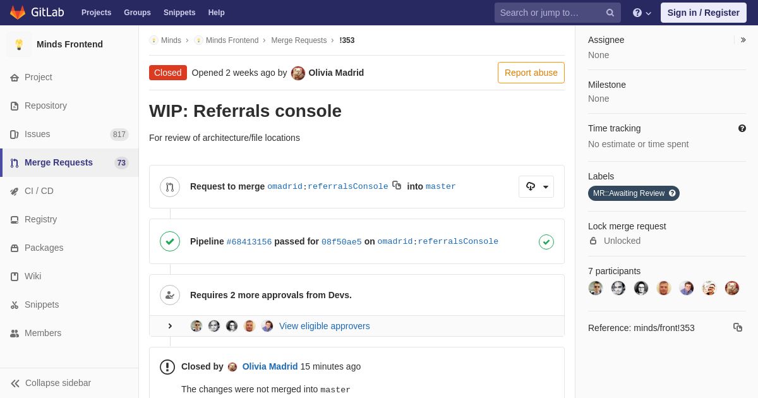Open Registry in the sidebar
Viewport: 758px width, 398px height.
click(x=69, y=219)
